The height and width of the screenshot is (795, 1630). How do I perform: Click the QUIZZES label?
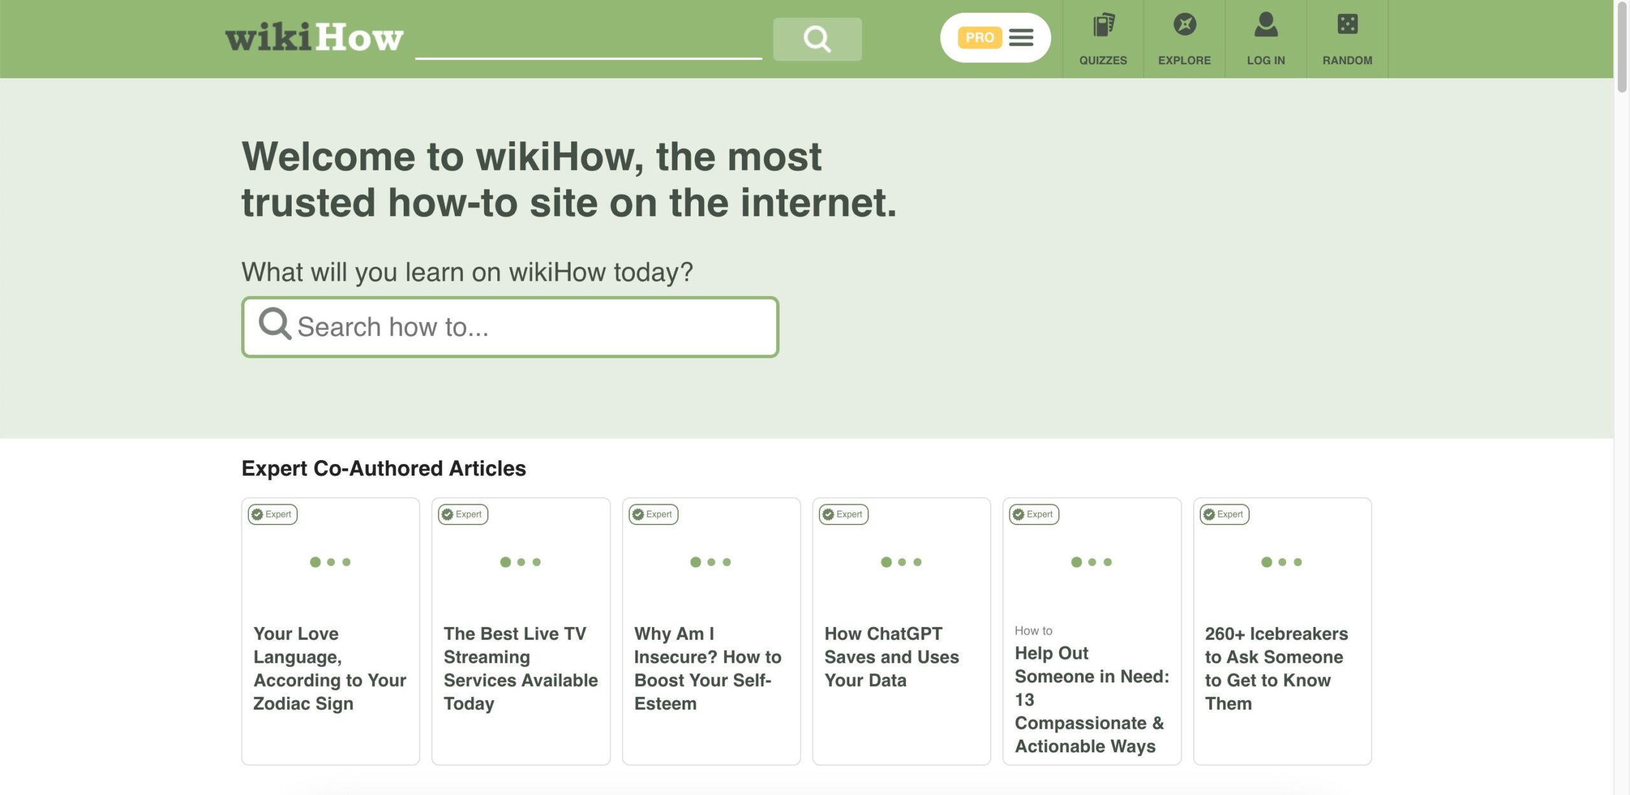tap(1103, 60)
